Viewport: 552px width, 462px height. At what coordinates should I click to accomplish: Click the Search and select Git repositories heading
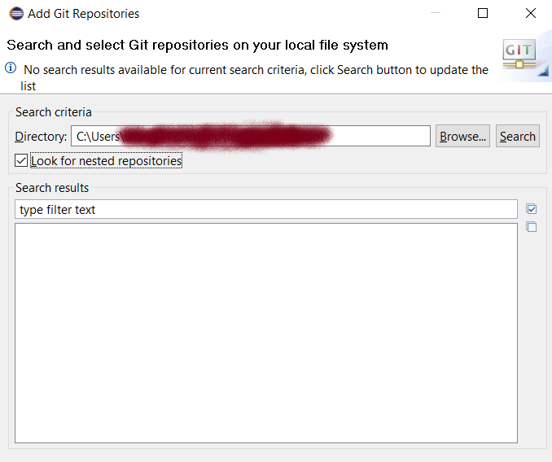[x=197, y=46]
